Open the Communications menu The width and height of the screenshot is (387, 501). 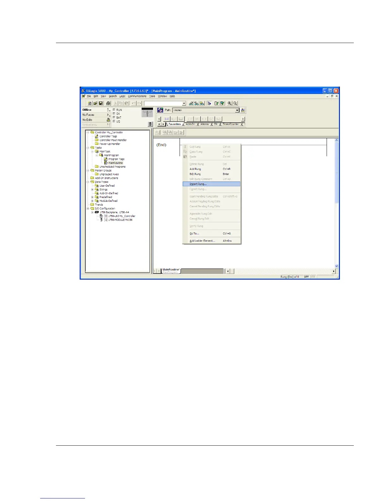tap(137, 96)
